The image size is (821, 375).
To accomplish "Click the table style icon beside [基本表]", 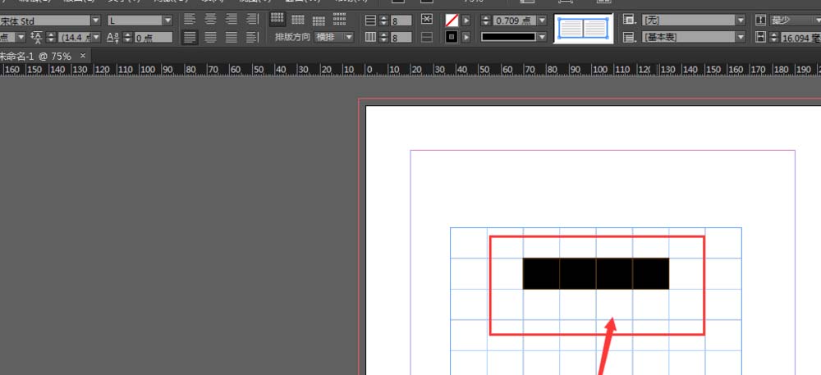I will (630, 37).
